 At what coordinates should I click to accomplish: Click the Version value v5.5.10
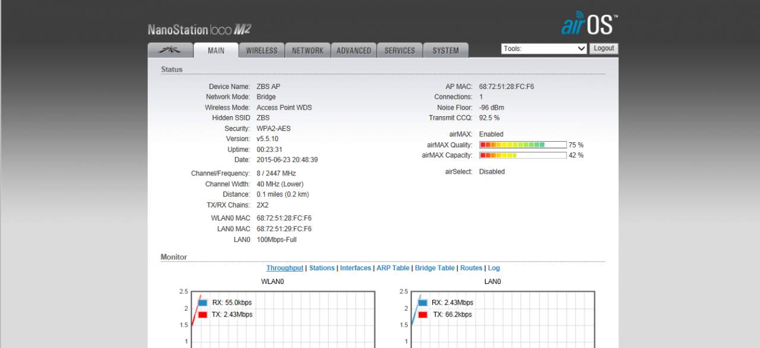tap(267, 139)
